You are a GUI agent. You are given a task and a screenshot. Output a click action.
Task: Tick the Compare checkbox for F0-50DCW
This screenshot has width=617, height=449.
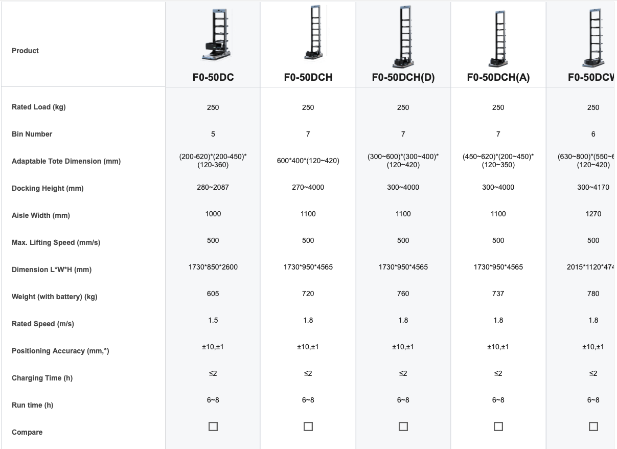pos(593,426)
